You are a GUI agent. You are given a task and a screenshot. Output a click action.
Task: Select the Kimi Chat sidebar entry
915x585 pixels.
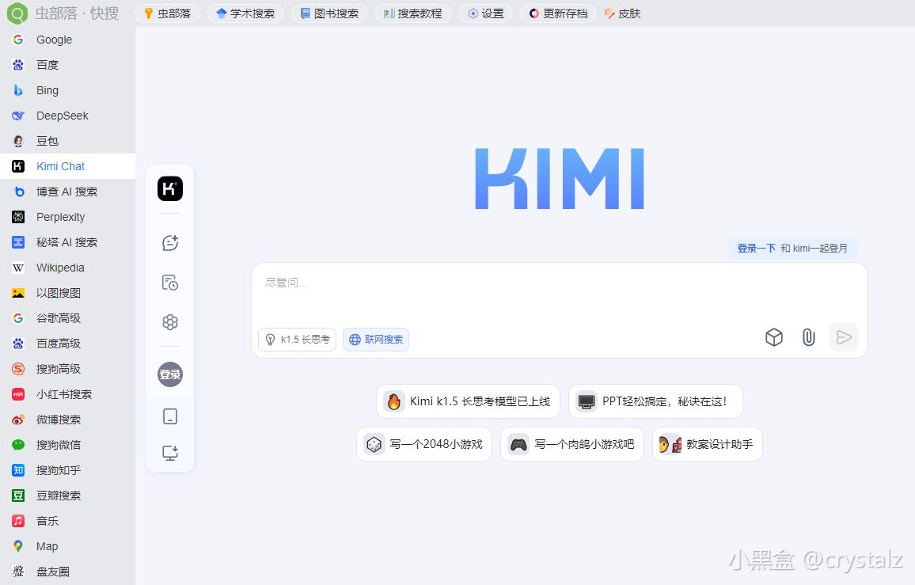[x=68, y=166]
